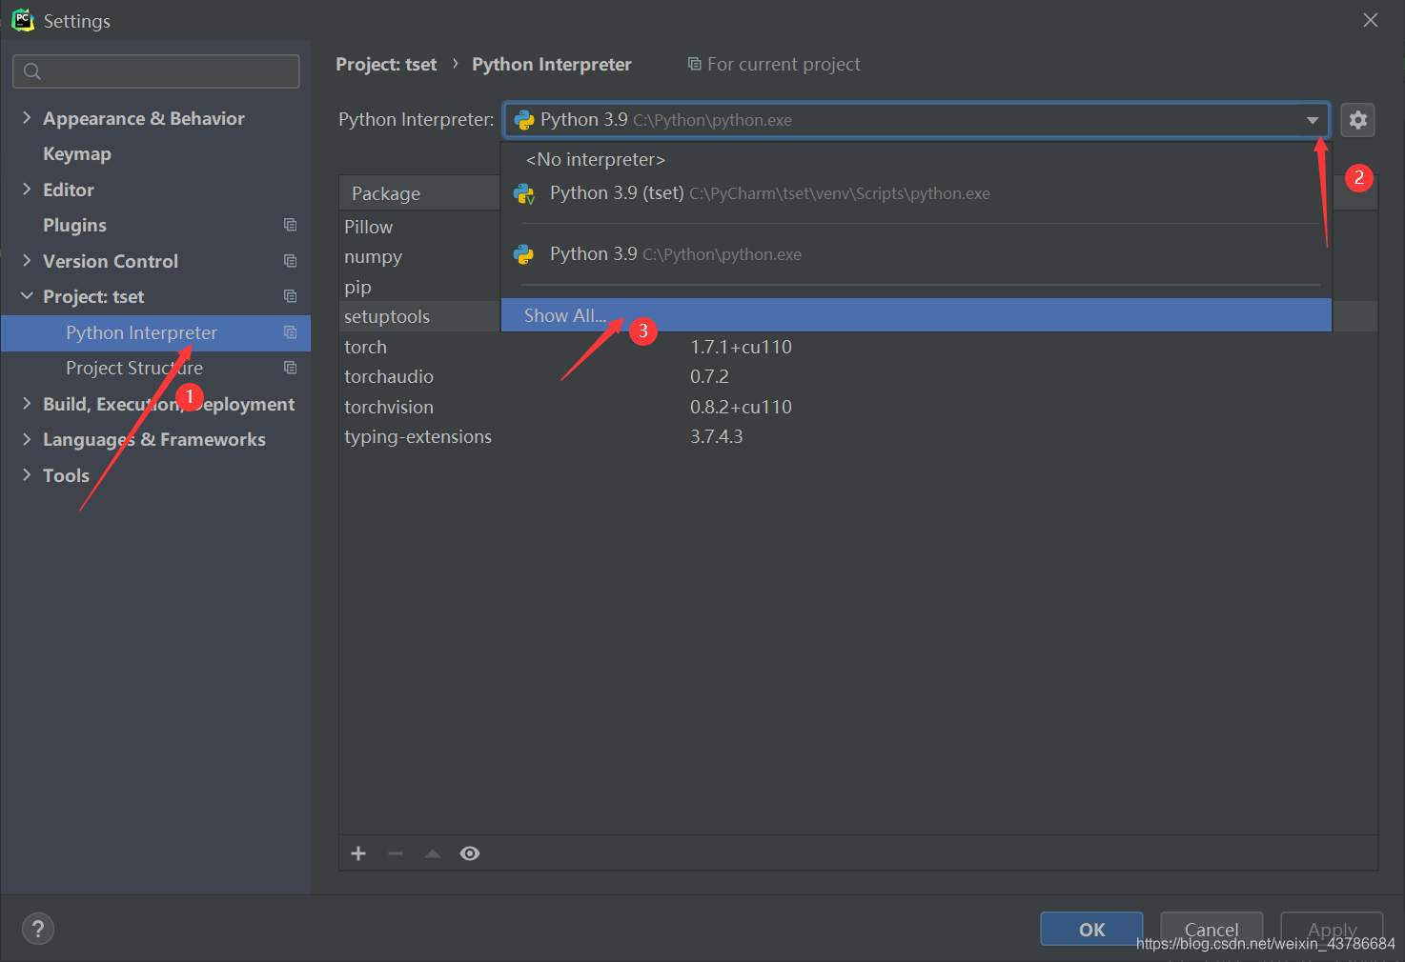Expand the Appearance & Behavior section
The height and width of the screenshot is (962, 1405).
point(27,118)
